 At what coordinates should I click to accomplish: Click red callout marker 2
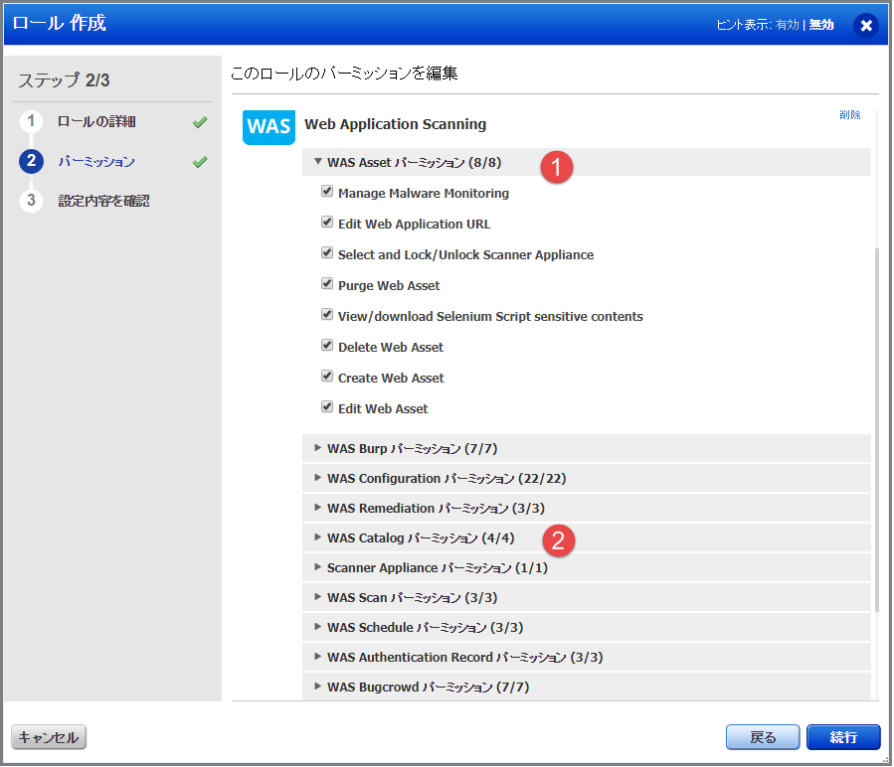point(558,540)
